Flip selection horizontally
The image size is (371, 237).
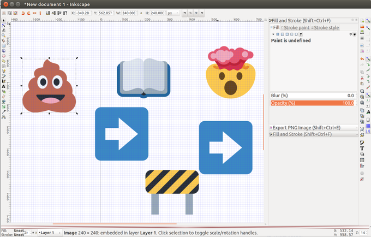point(34,13)
